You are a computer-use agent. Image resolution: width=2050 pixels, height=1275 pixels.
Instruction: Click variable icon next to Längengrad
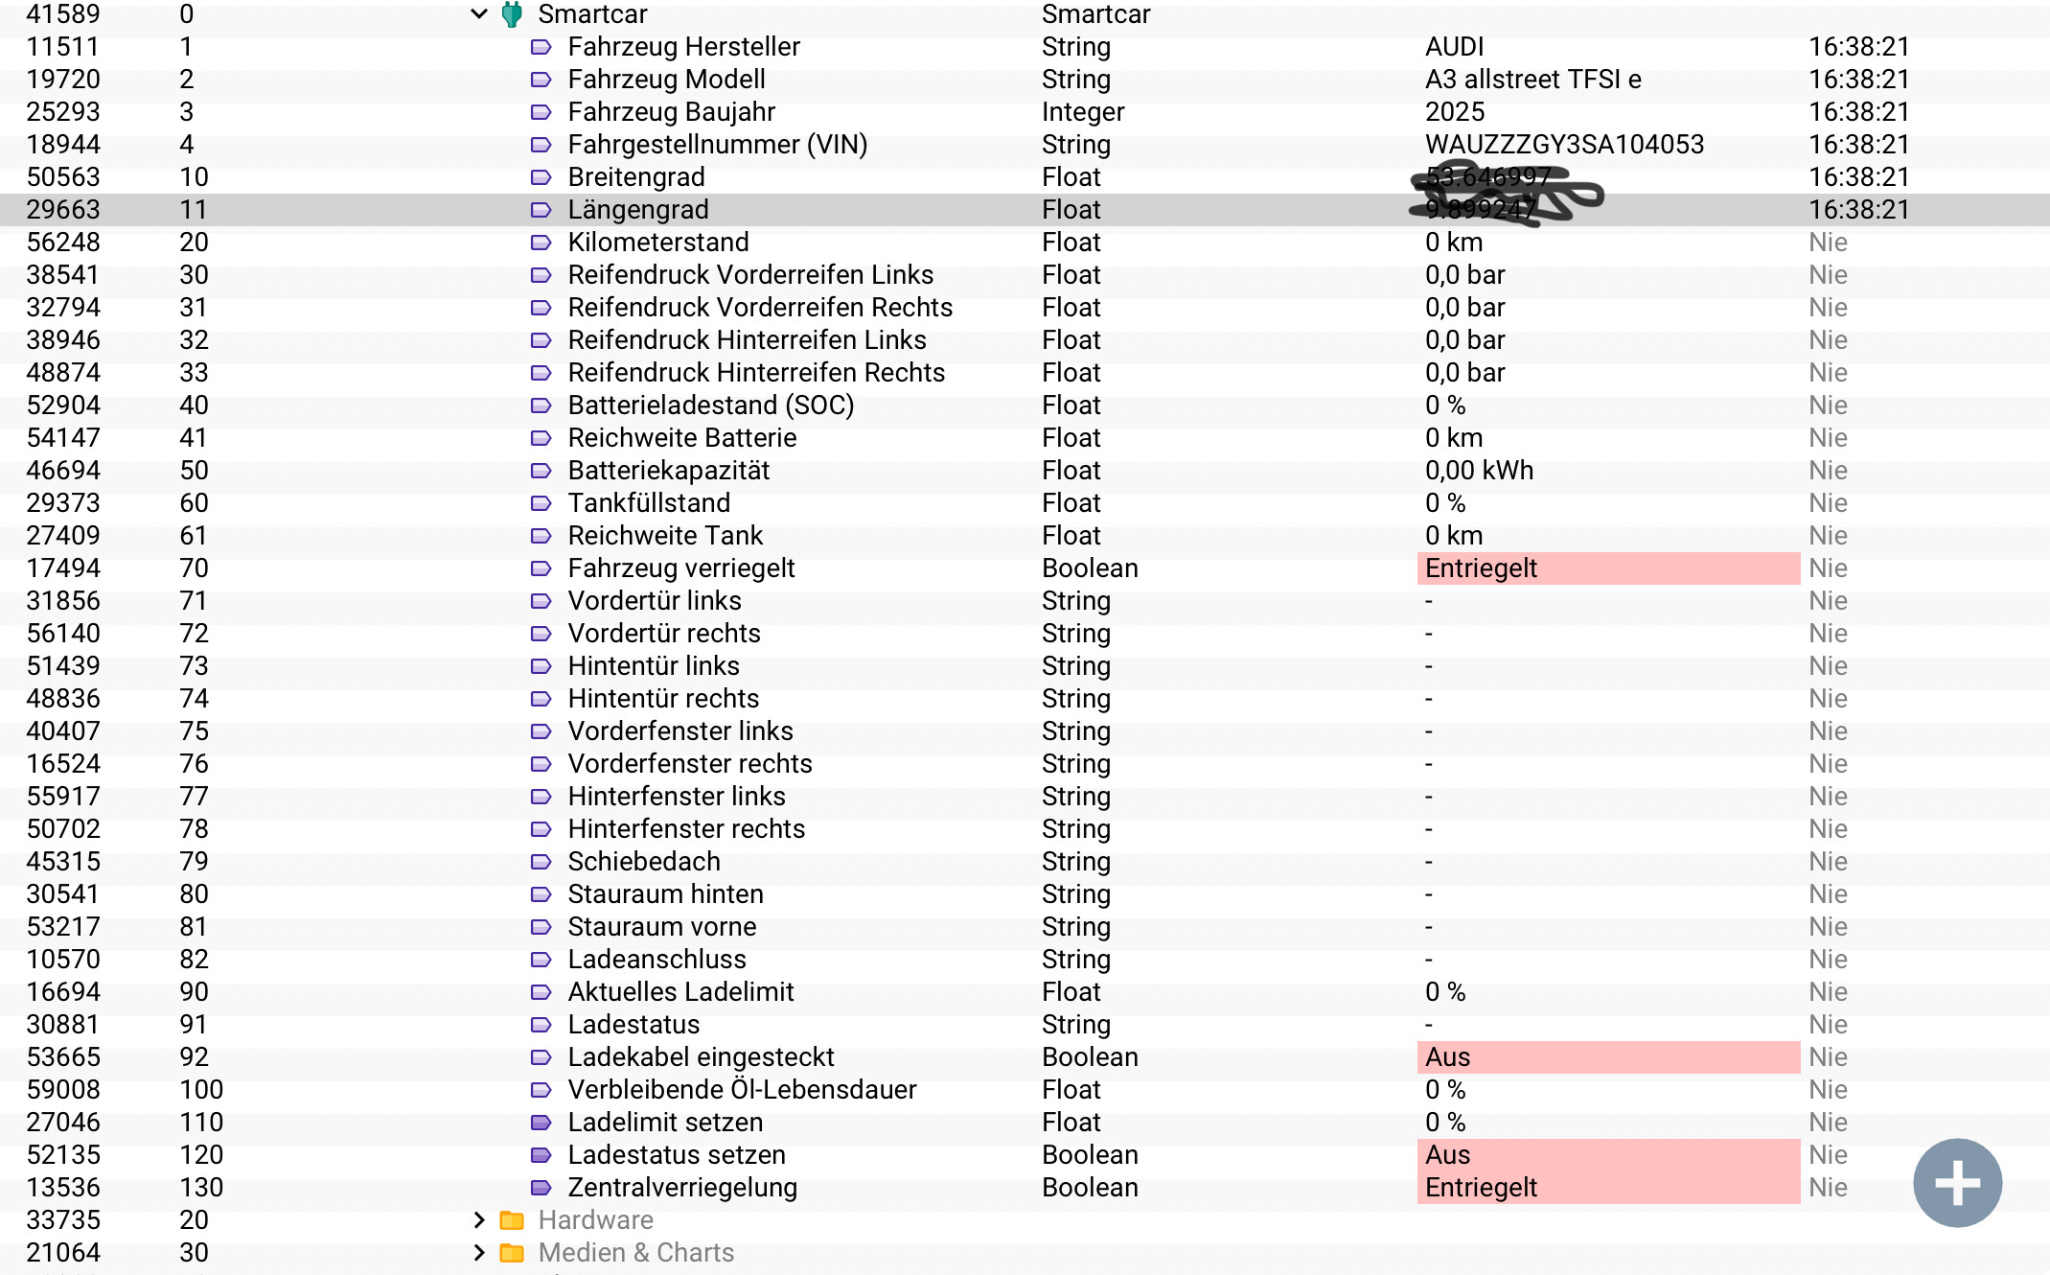pyautogui.click(x=541, y=210)
